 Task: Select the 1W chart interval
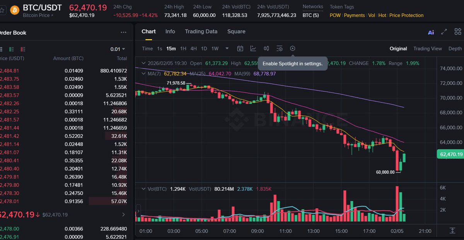[x=215, y=49]
